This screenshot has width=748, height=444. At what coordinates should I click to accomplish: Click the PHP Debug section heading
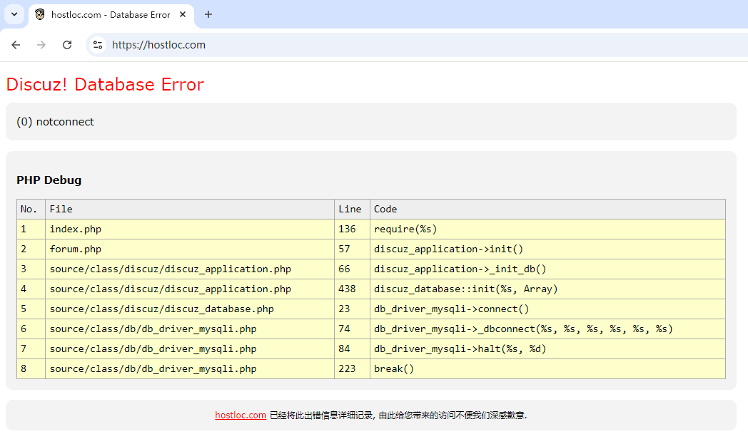49,180
